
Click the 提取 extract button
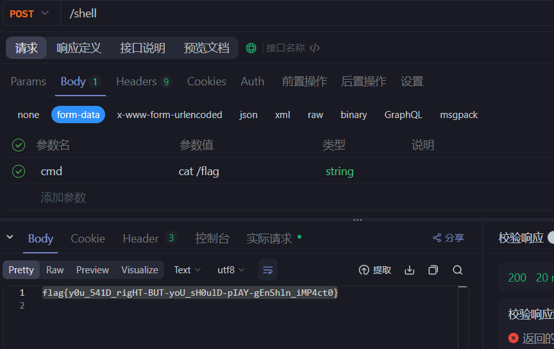(x=375, y=270)
